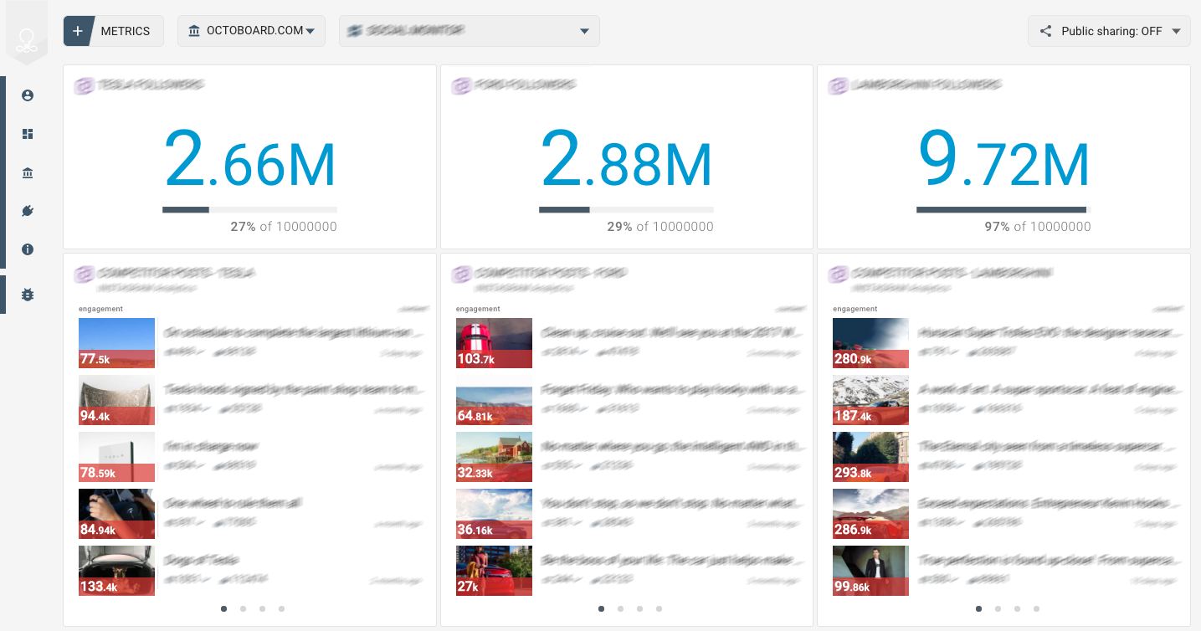The image size is (1201, 631).
Task: Click the '27% of 10000000' label
Action: tap(284, 227)
